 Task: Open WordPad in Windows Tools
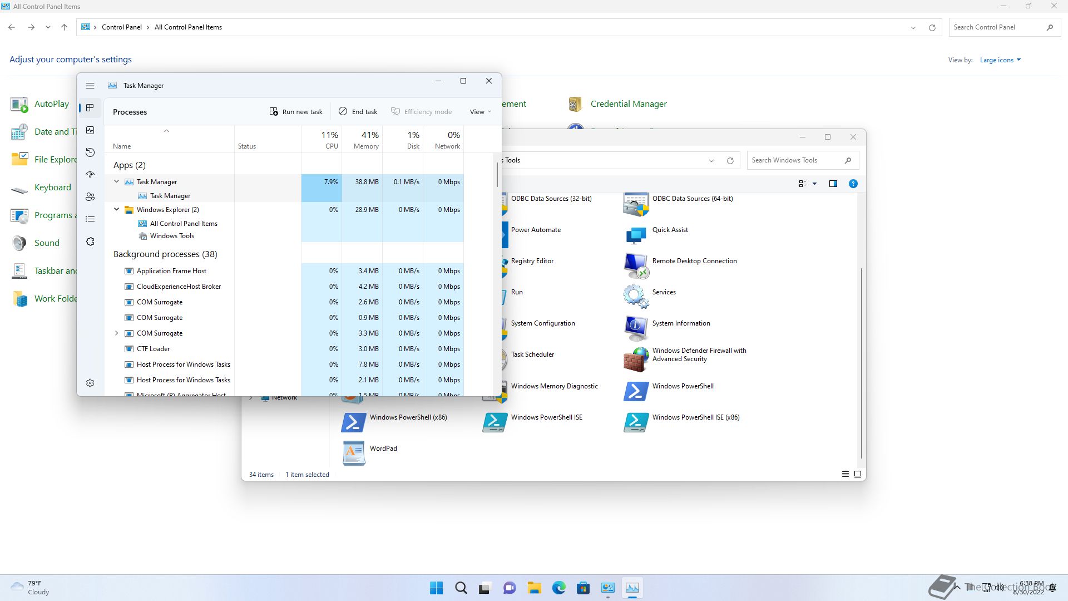pos(370,454)
